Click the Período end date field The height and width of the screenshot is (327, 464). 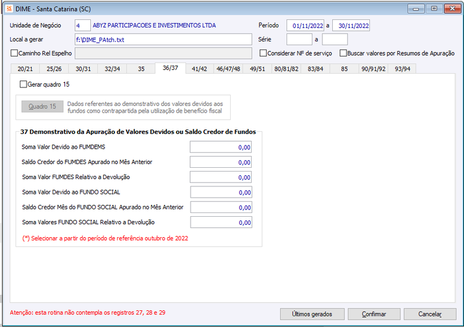coord(351,25)
